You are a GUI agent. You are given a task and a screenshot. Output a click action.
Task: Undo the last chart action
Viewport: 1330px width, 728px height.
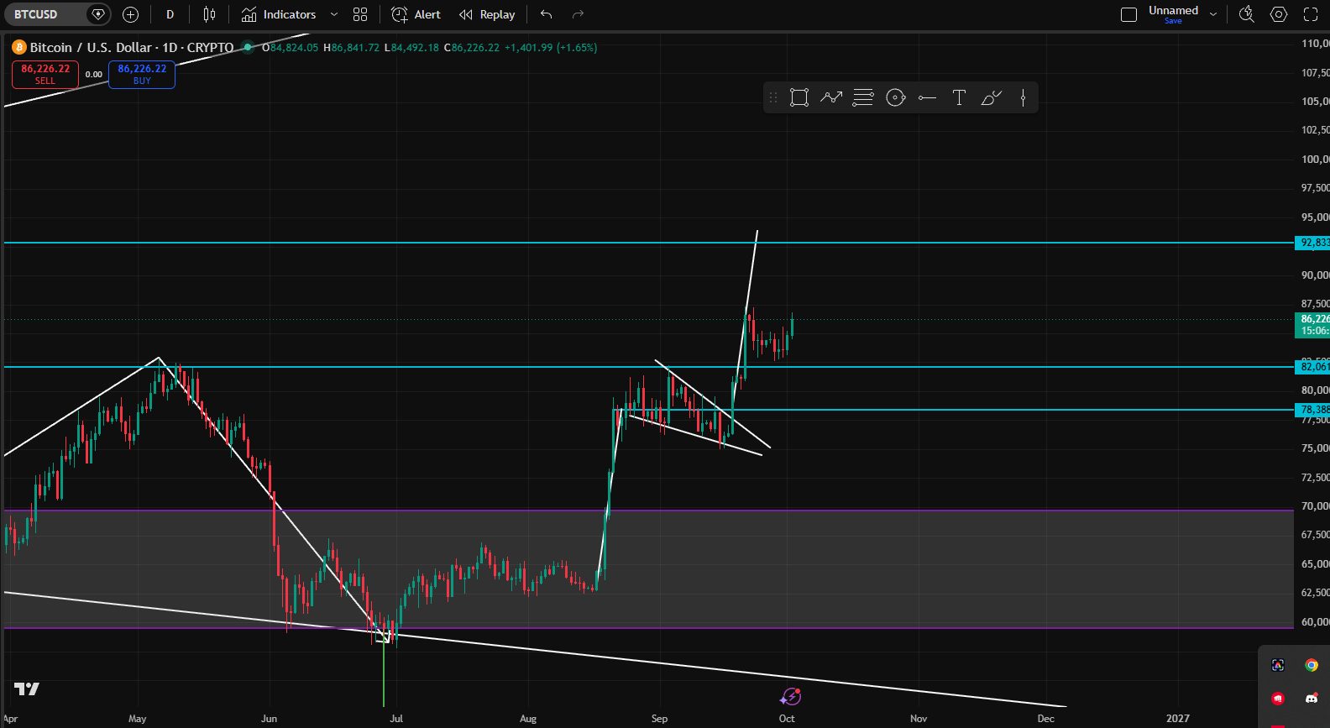click(x=547, y=14)
